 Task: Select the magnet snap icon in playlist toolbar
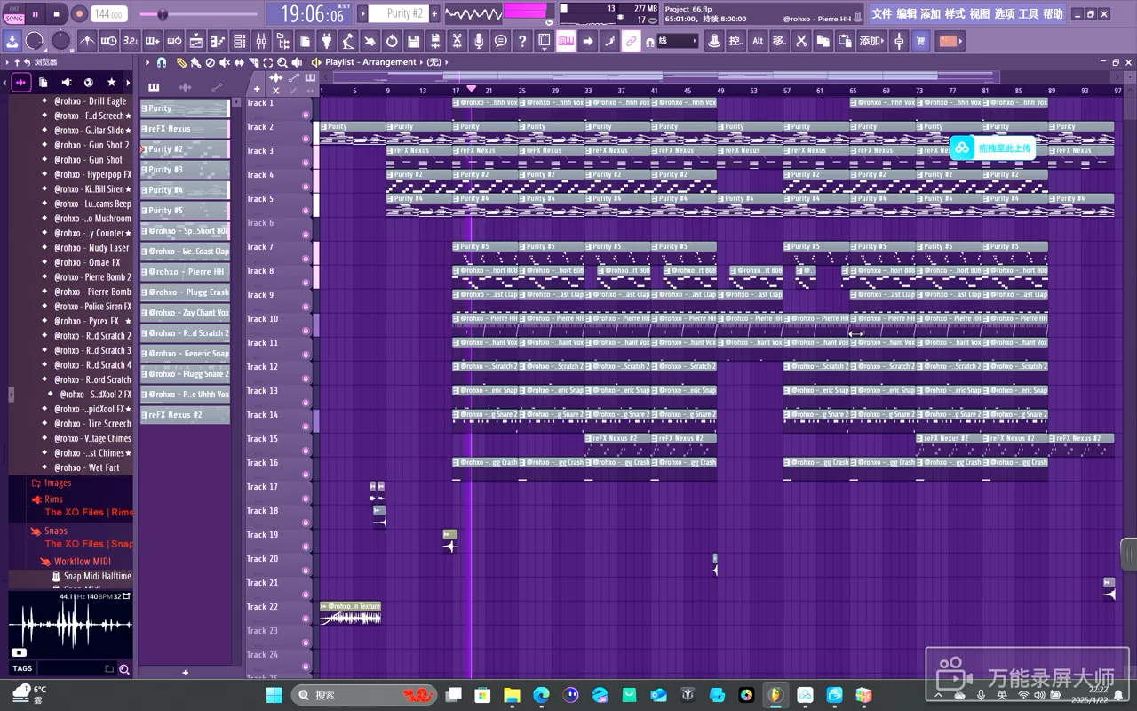(x=162, y=62)
